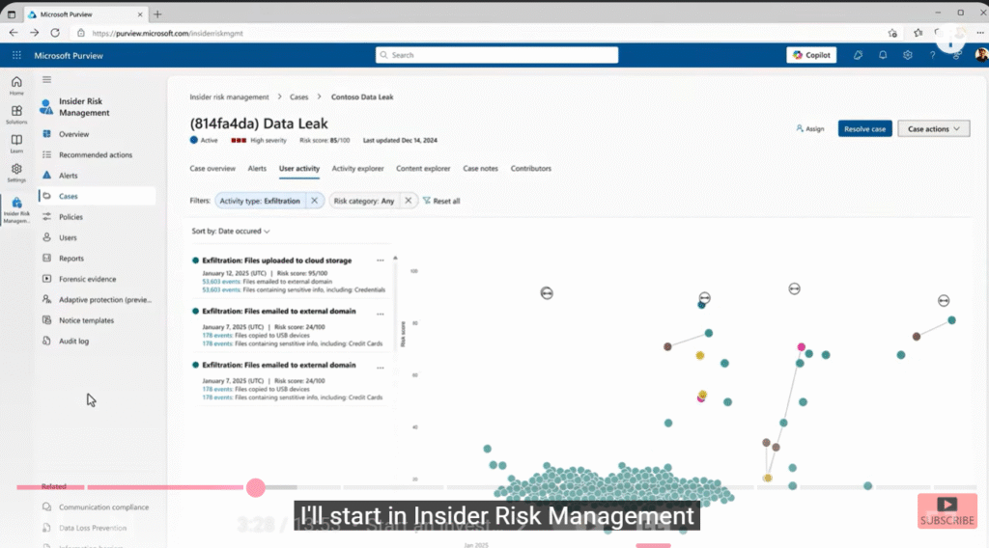Select Insider Risk Management rail icon
Viewport: 989px width, 548px height.
pyautogui.click(x=16, y=209)
